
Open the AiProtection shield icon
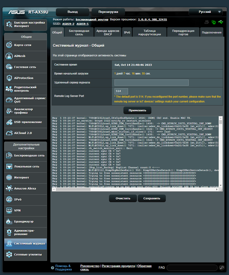coord(9,78)
